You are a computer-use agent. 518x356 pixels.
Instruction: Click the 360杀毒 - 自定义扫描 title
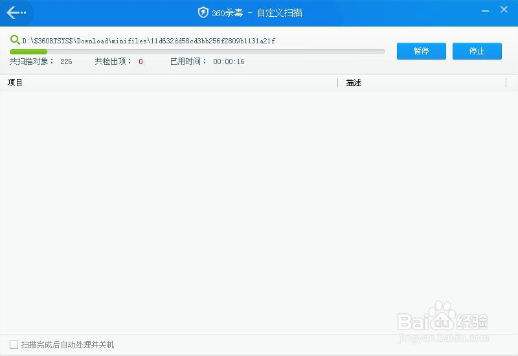tap(257, 13)
